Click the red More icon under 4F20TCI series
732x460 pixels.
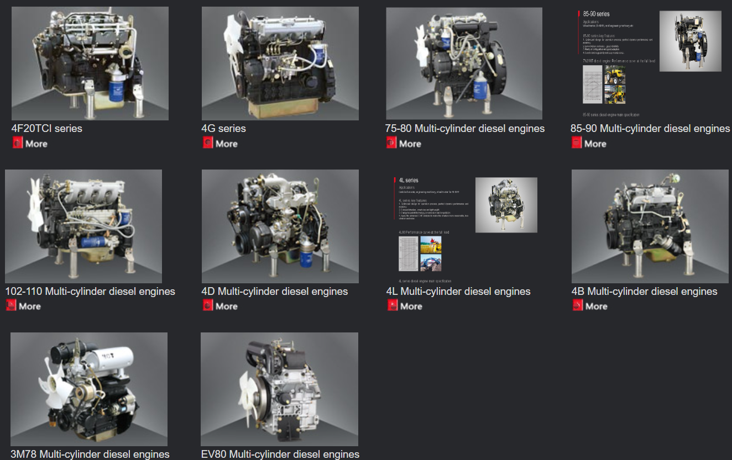18,144
